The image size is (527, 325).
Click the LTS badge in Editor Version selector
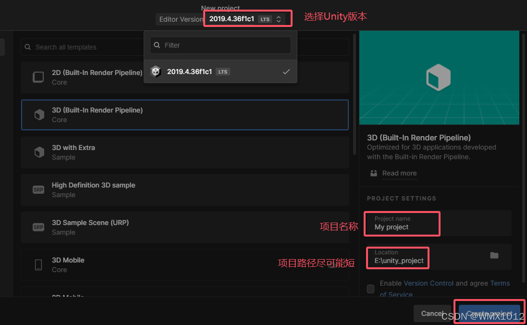[265, 19]
